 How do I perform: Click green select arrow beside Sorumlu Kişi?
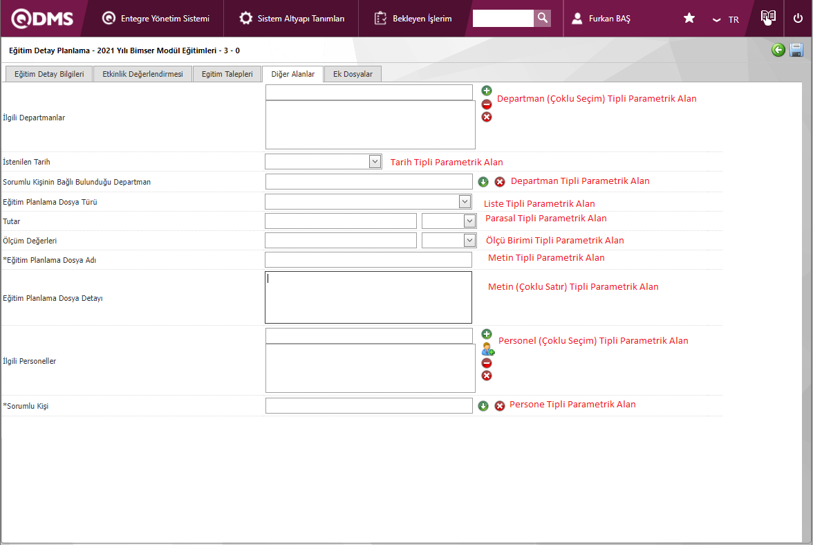tap(483, 406)
